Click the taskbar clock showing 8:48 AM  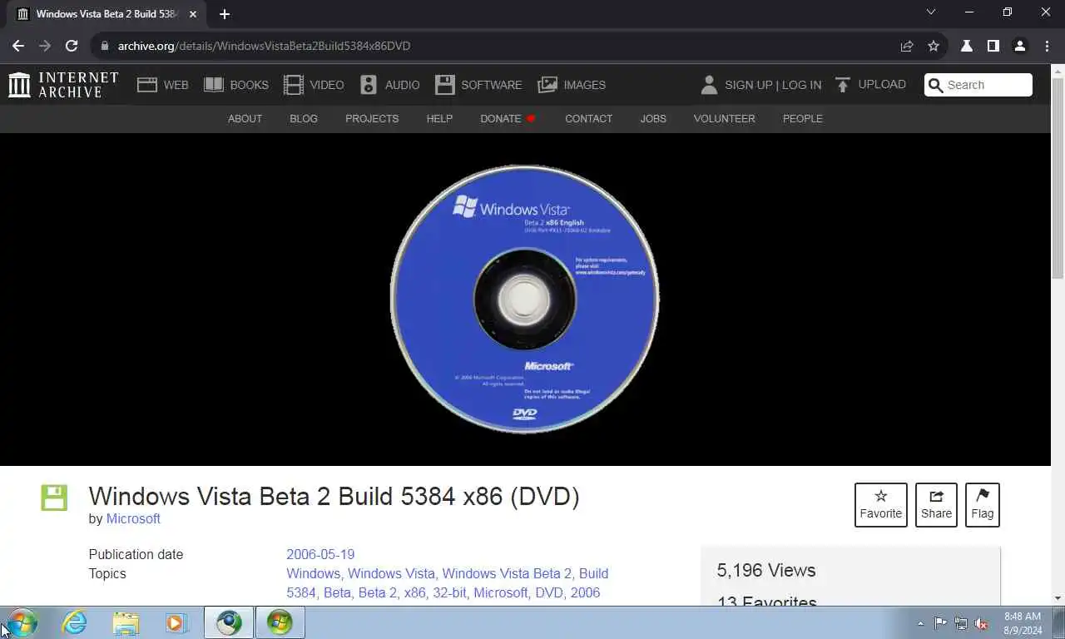(x=1023, y=623)
